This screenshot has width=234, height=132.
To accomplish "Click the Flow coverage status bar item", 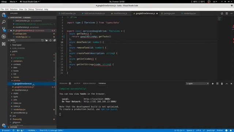I will [51, 131].
